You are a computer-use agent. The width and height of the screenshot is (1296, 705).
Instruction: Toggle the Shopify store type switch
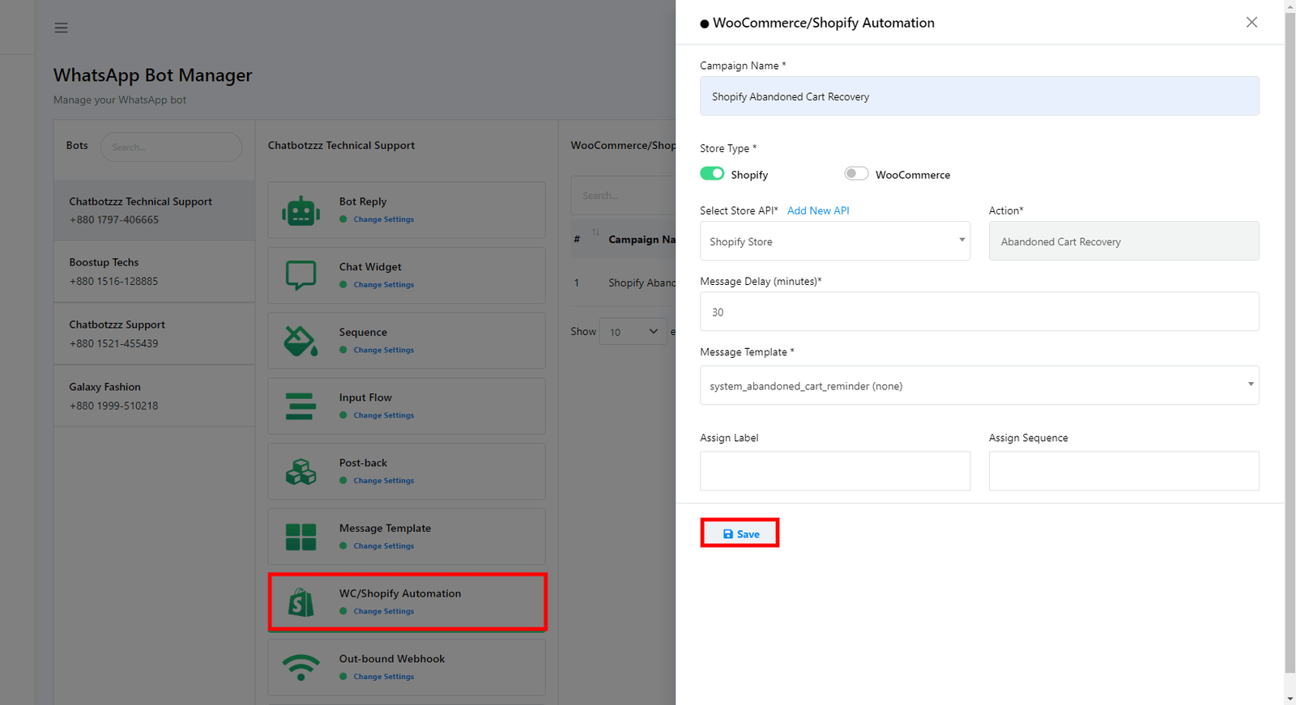[712, 173]
